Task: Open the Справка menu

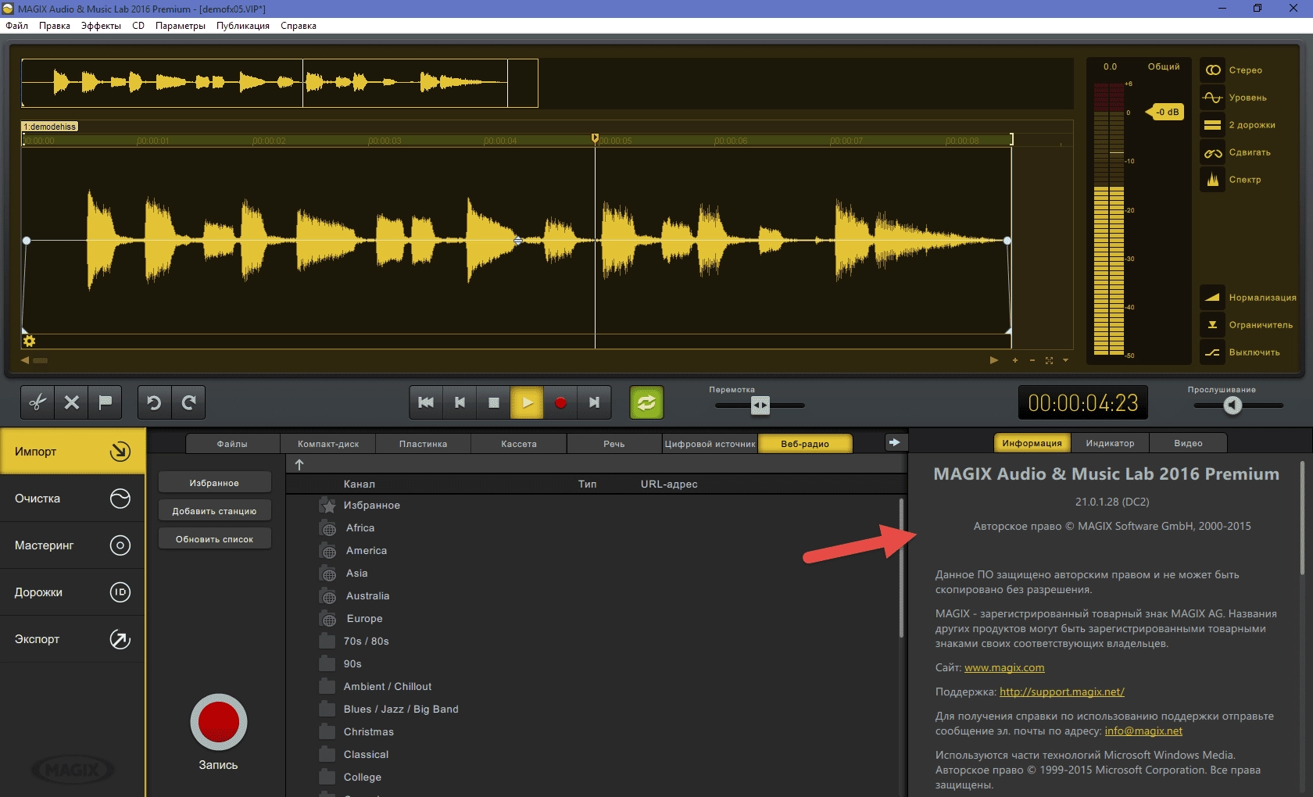Action: [299, 26]
